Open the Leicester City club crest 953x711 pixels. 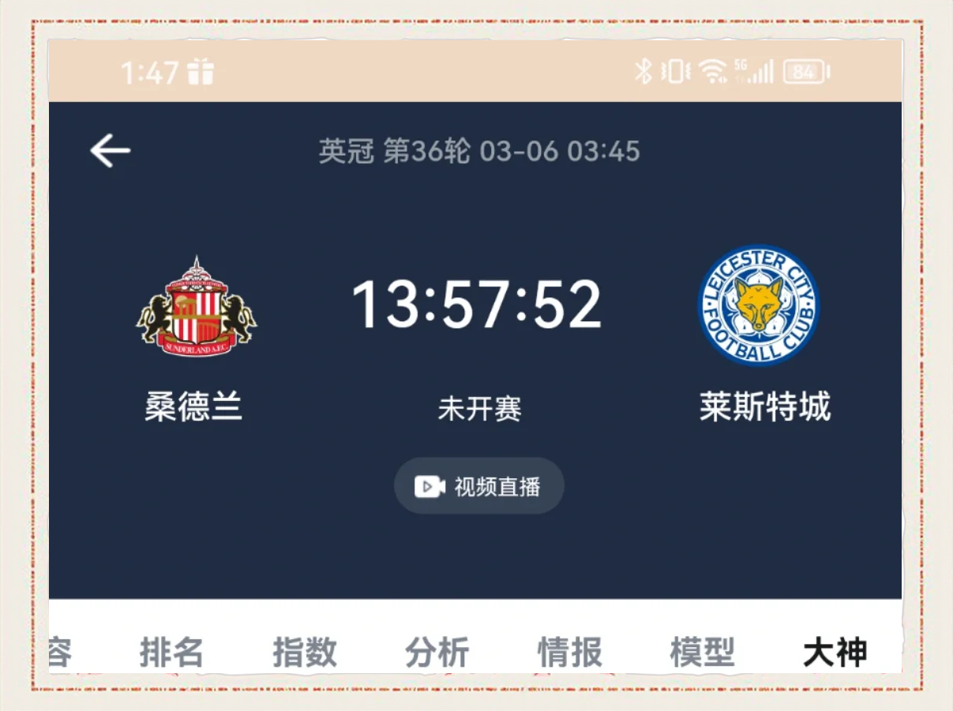[x=759, y=305]
